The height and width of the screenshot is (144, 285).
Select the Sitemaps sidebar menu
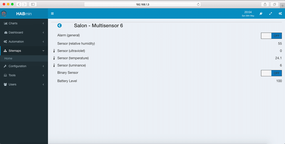click(24, 51)
